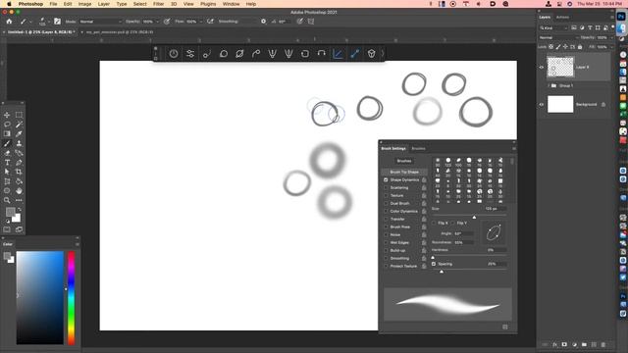This screenshot has height=353, width=628.
Task: Open smoothing options gear icon
Action: tap(263, 22)
